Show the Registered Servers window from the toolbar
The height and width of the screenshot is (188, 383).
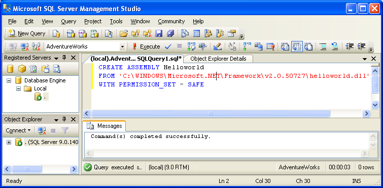point(185,33)
